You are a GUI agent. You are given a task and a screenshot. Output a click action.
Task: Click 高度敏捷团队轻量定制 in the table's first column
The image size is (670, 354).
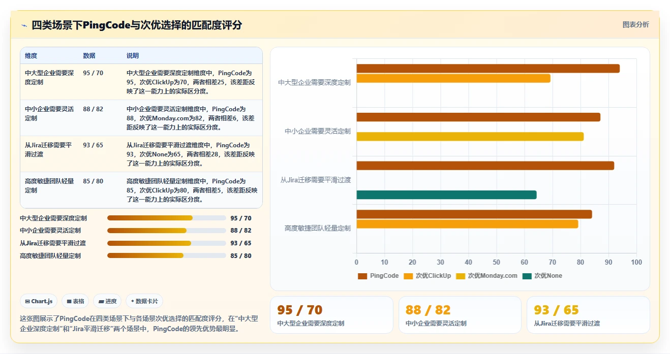point(49,186)
